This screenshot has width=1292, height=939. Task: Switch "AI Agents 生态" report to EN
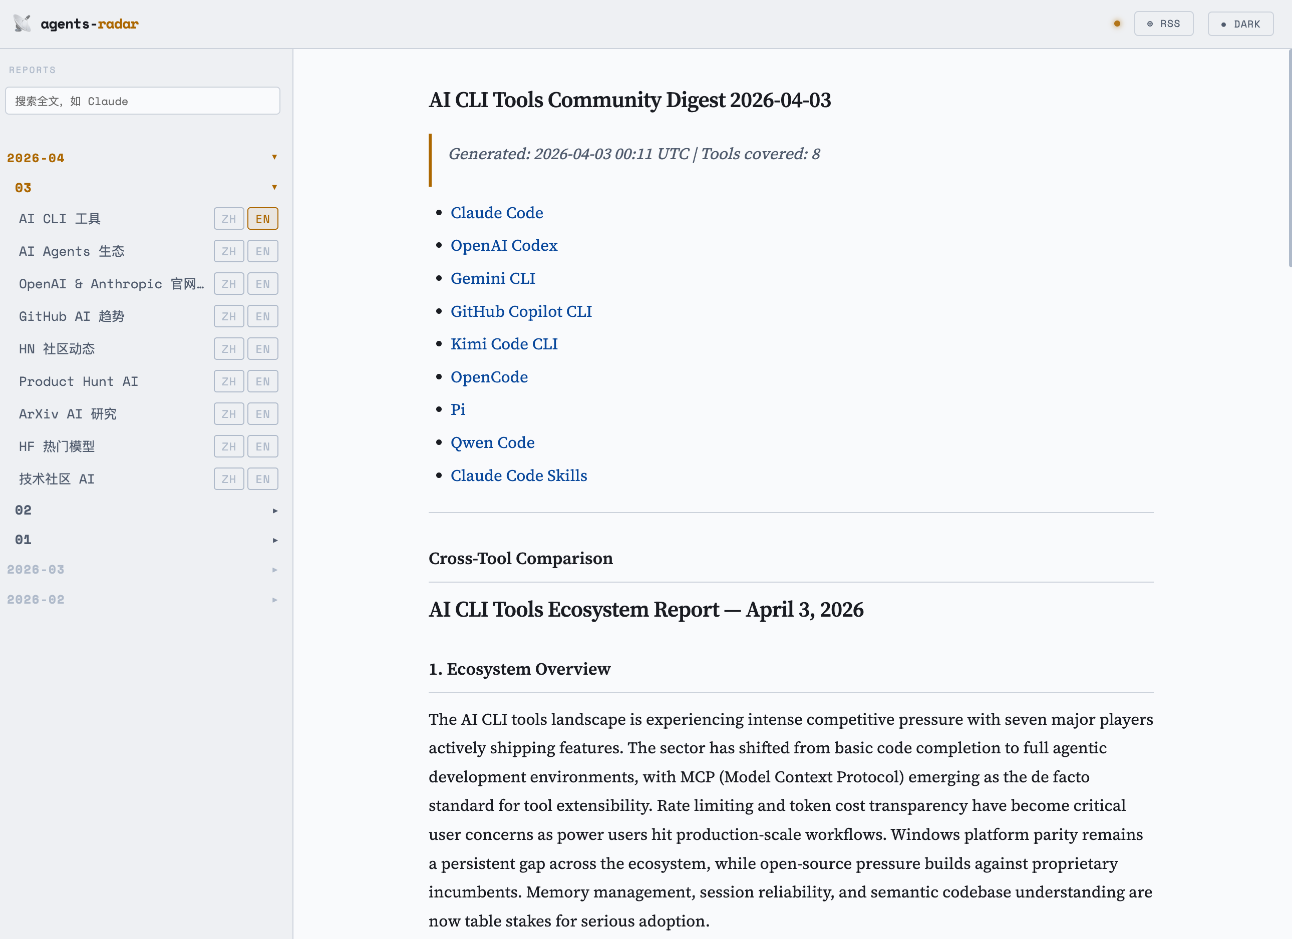pyautogui.click(x=262, y=251)
